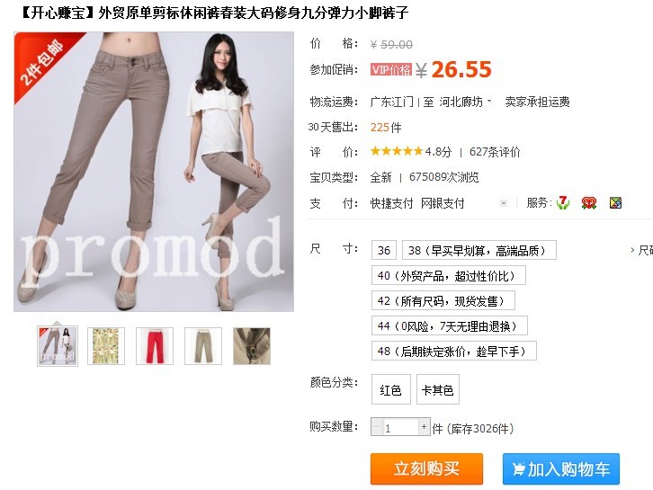Image resolution: width=653 pixels, height=490 pixels.
Task: Open the 627条评价 reviews link
Action: pyautogui.click(x=495, y=152)
